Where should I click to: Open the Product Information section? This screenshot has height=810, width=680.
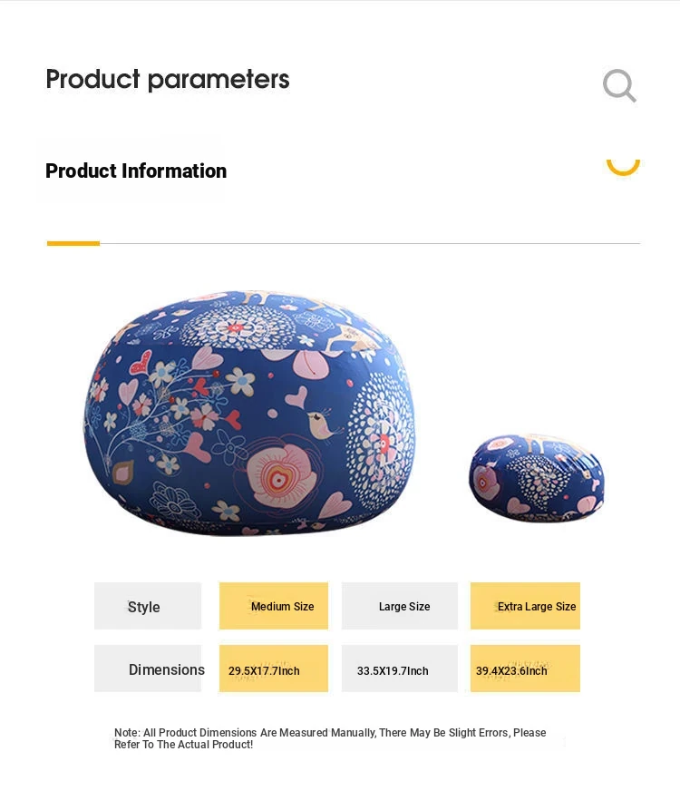(136, 171)
